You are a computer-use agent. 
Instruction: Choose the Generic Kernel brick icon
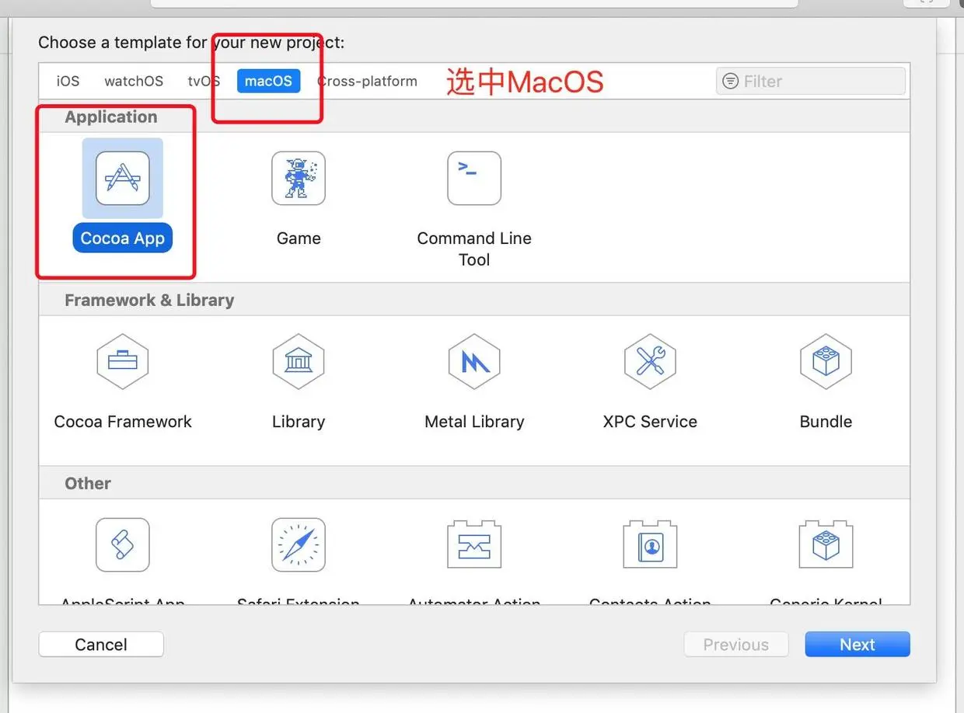(826, 544)
